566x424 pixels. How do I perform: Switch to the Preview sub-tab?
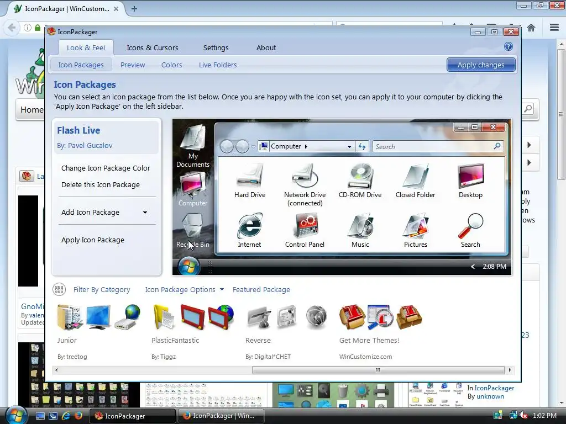pyautogui.click(x=133, y=65)
